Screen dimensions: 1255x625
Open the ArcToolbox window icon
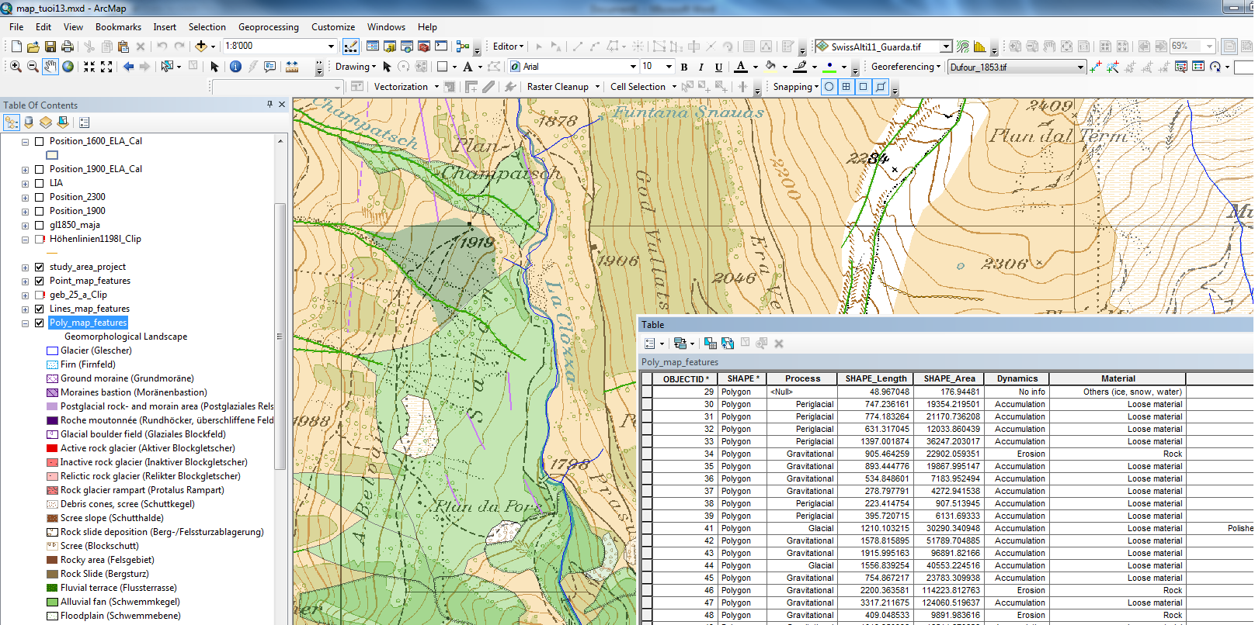pos(424,47)
